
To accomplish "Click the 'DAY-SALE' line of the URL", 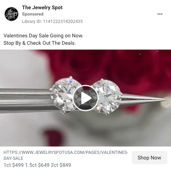I will coord(13,158).
